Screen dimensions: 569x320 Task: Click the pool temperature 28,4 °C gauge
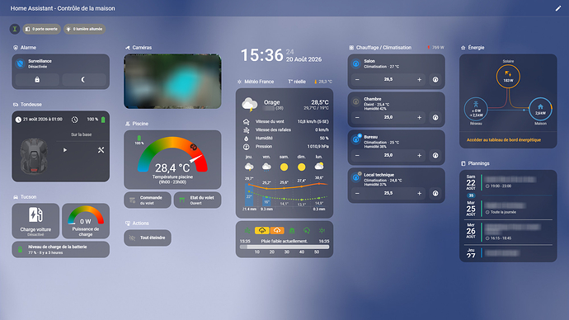pos(172,160)
